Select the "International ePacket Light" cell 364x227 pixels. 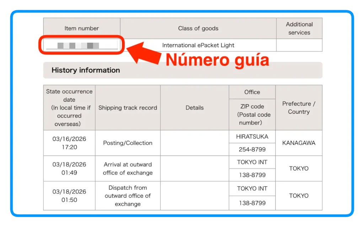(198, 45)
